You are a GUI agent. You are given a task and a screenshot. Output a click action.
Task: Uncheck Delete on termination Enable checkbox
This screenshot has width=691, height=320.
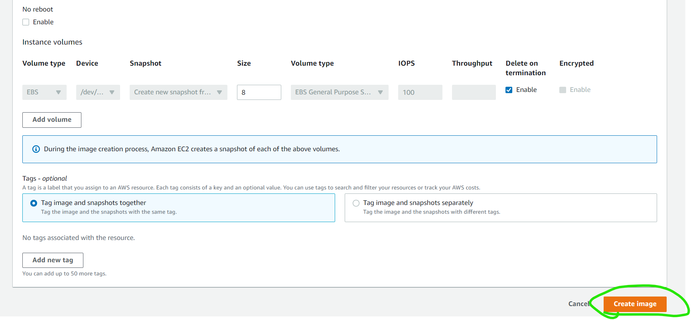point(509,90)
